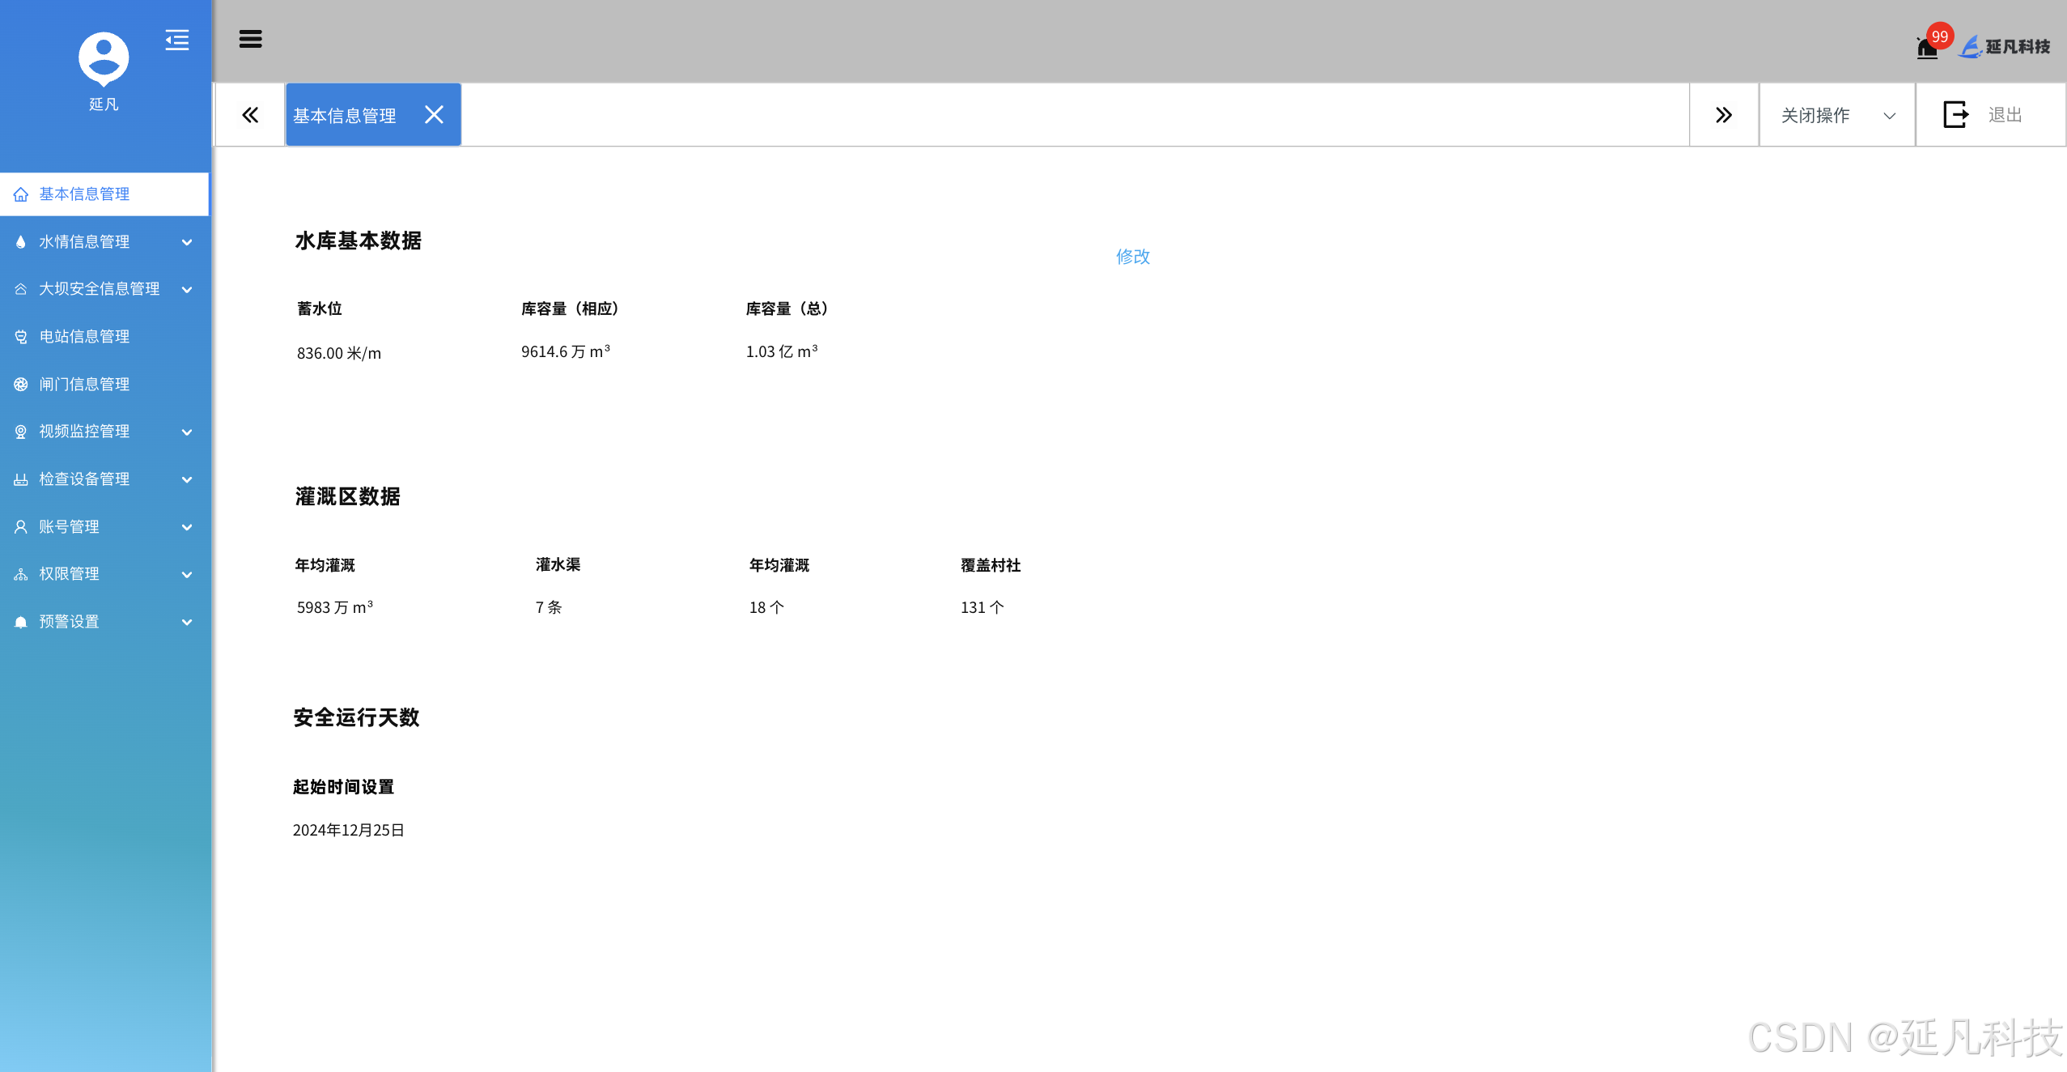Expand the 账号管理 menu chevron

[x=187, y=527]
